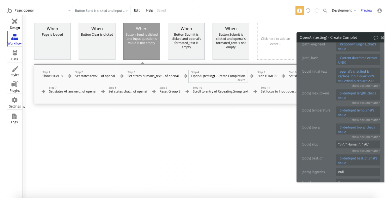Click the Bubble logo icon

(10, 10)
